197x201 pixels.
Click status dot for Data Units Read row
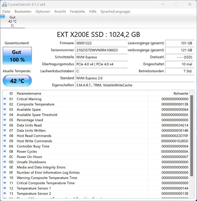point(5,125)
